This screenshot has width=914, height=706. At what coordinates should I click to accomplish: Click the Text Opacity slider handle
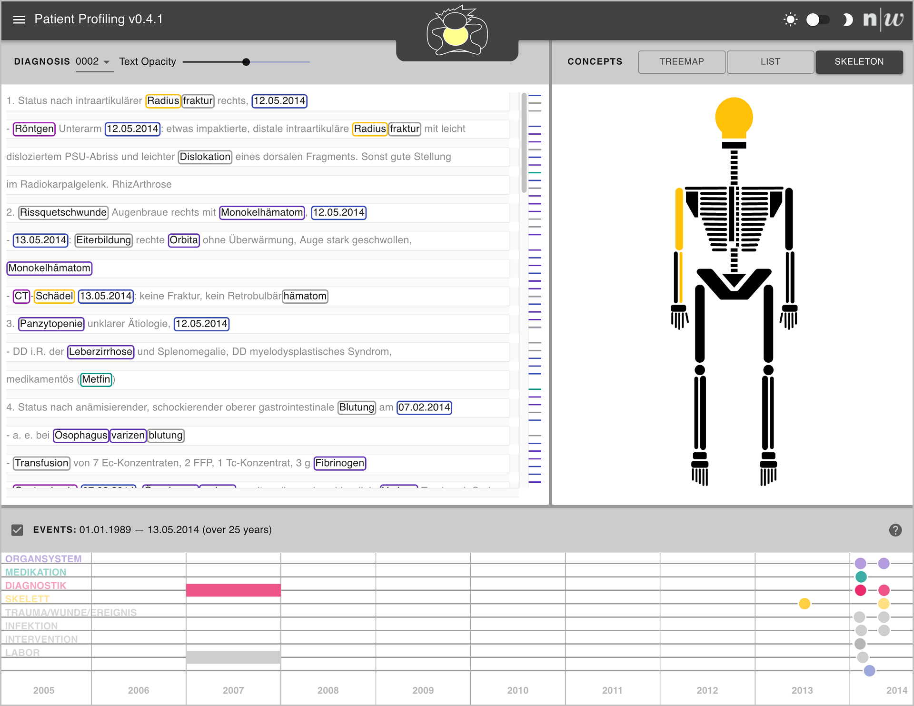pos(246,62)
